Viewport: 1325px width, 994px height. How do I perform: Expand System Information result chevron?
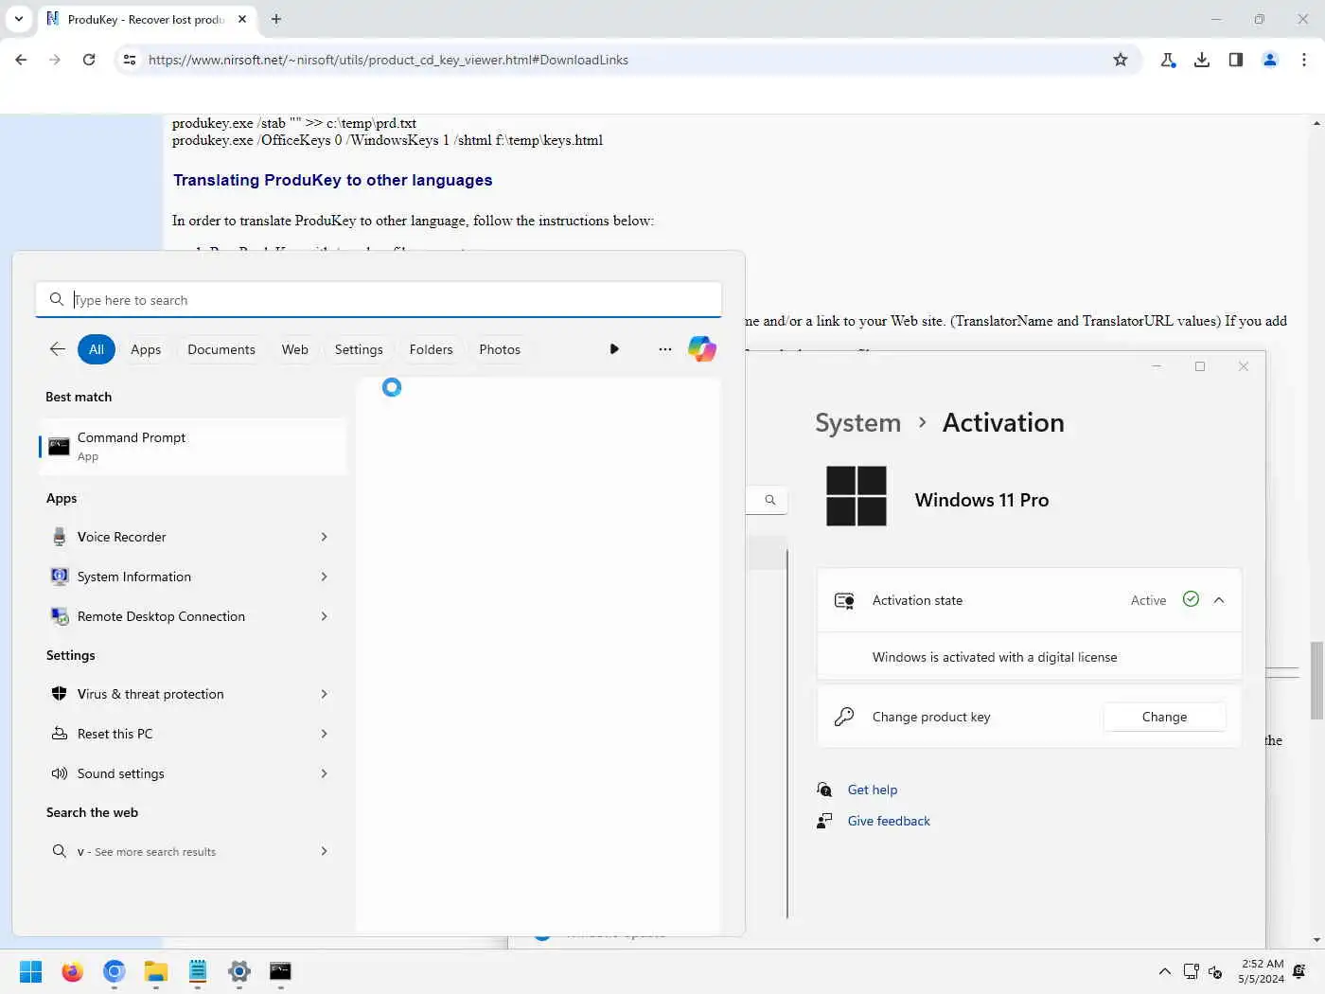pos(324,577)
